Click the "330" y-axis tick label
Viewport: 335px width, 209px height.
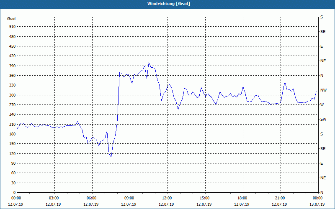(x=13, y=85)
